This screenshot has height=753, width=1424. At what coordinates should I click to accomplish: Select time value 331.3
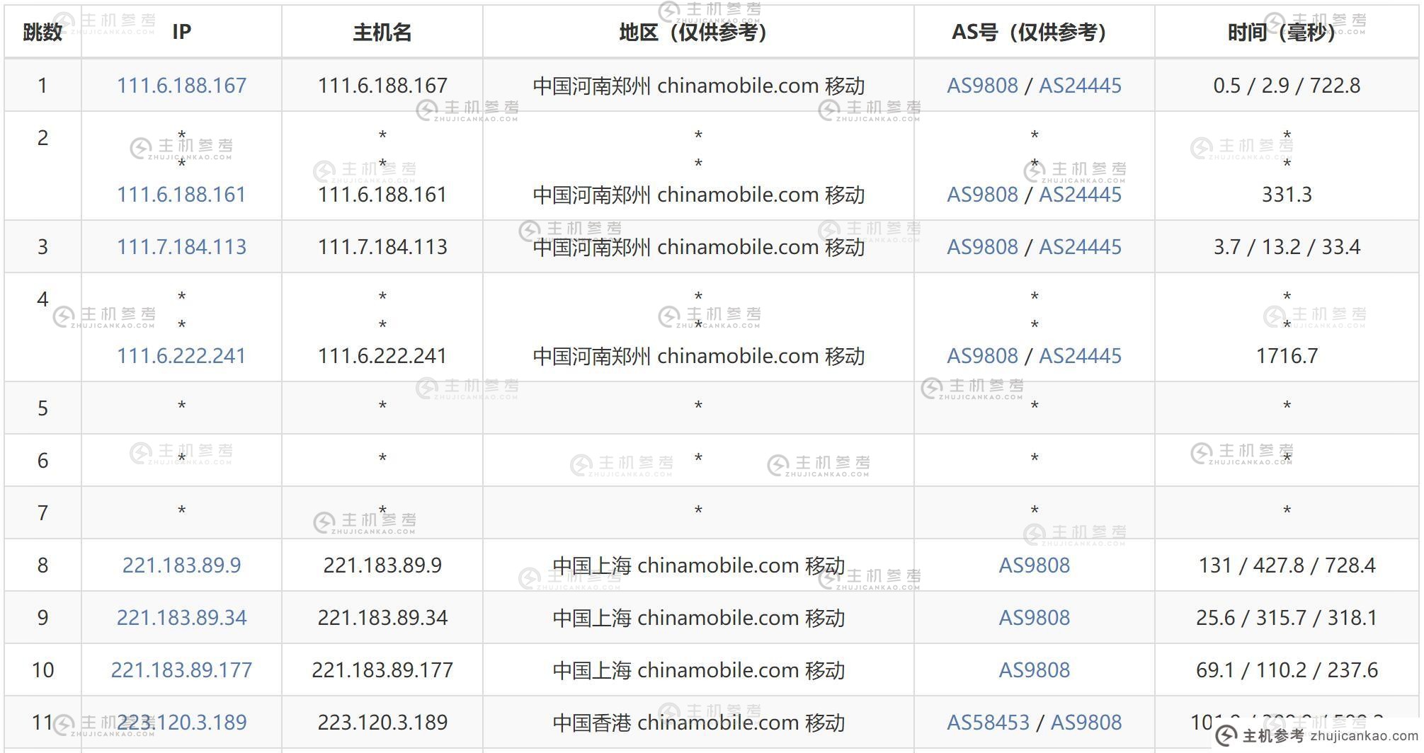click(x=1287, y=195)
